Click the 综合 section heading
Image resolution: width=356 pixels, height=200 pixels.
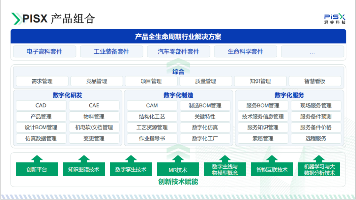tap(178, 72)
